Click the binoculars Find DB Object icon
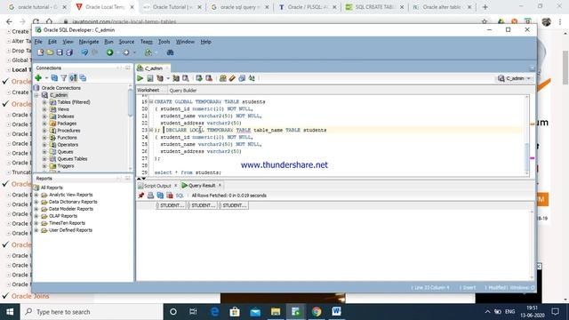Viewport: 569px width, 320px height. pos(170,52)
